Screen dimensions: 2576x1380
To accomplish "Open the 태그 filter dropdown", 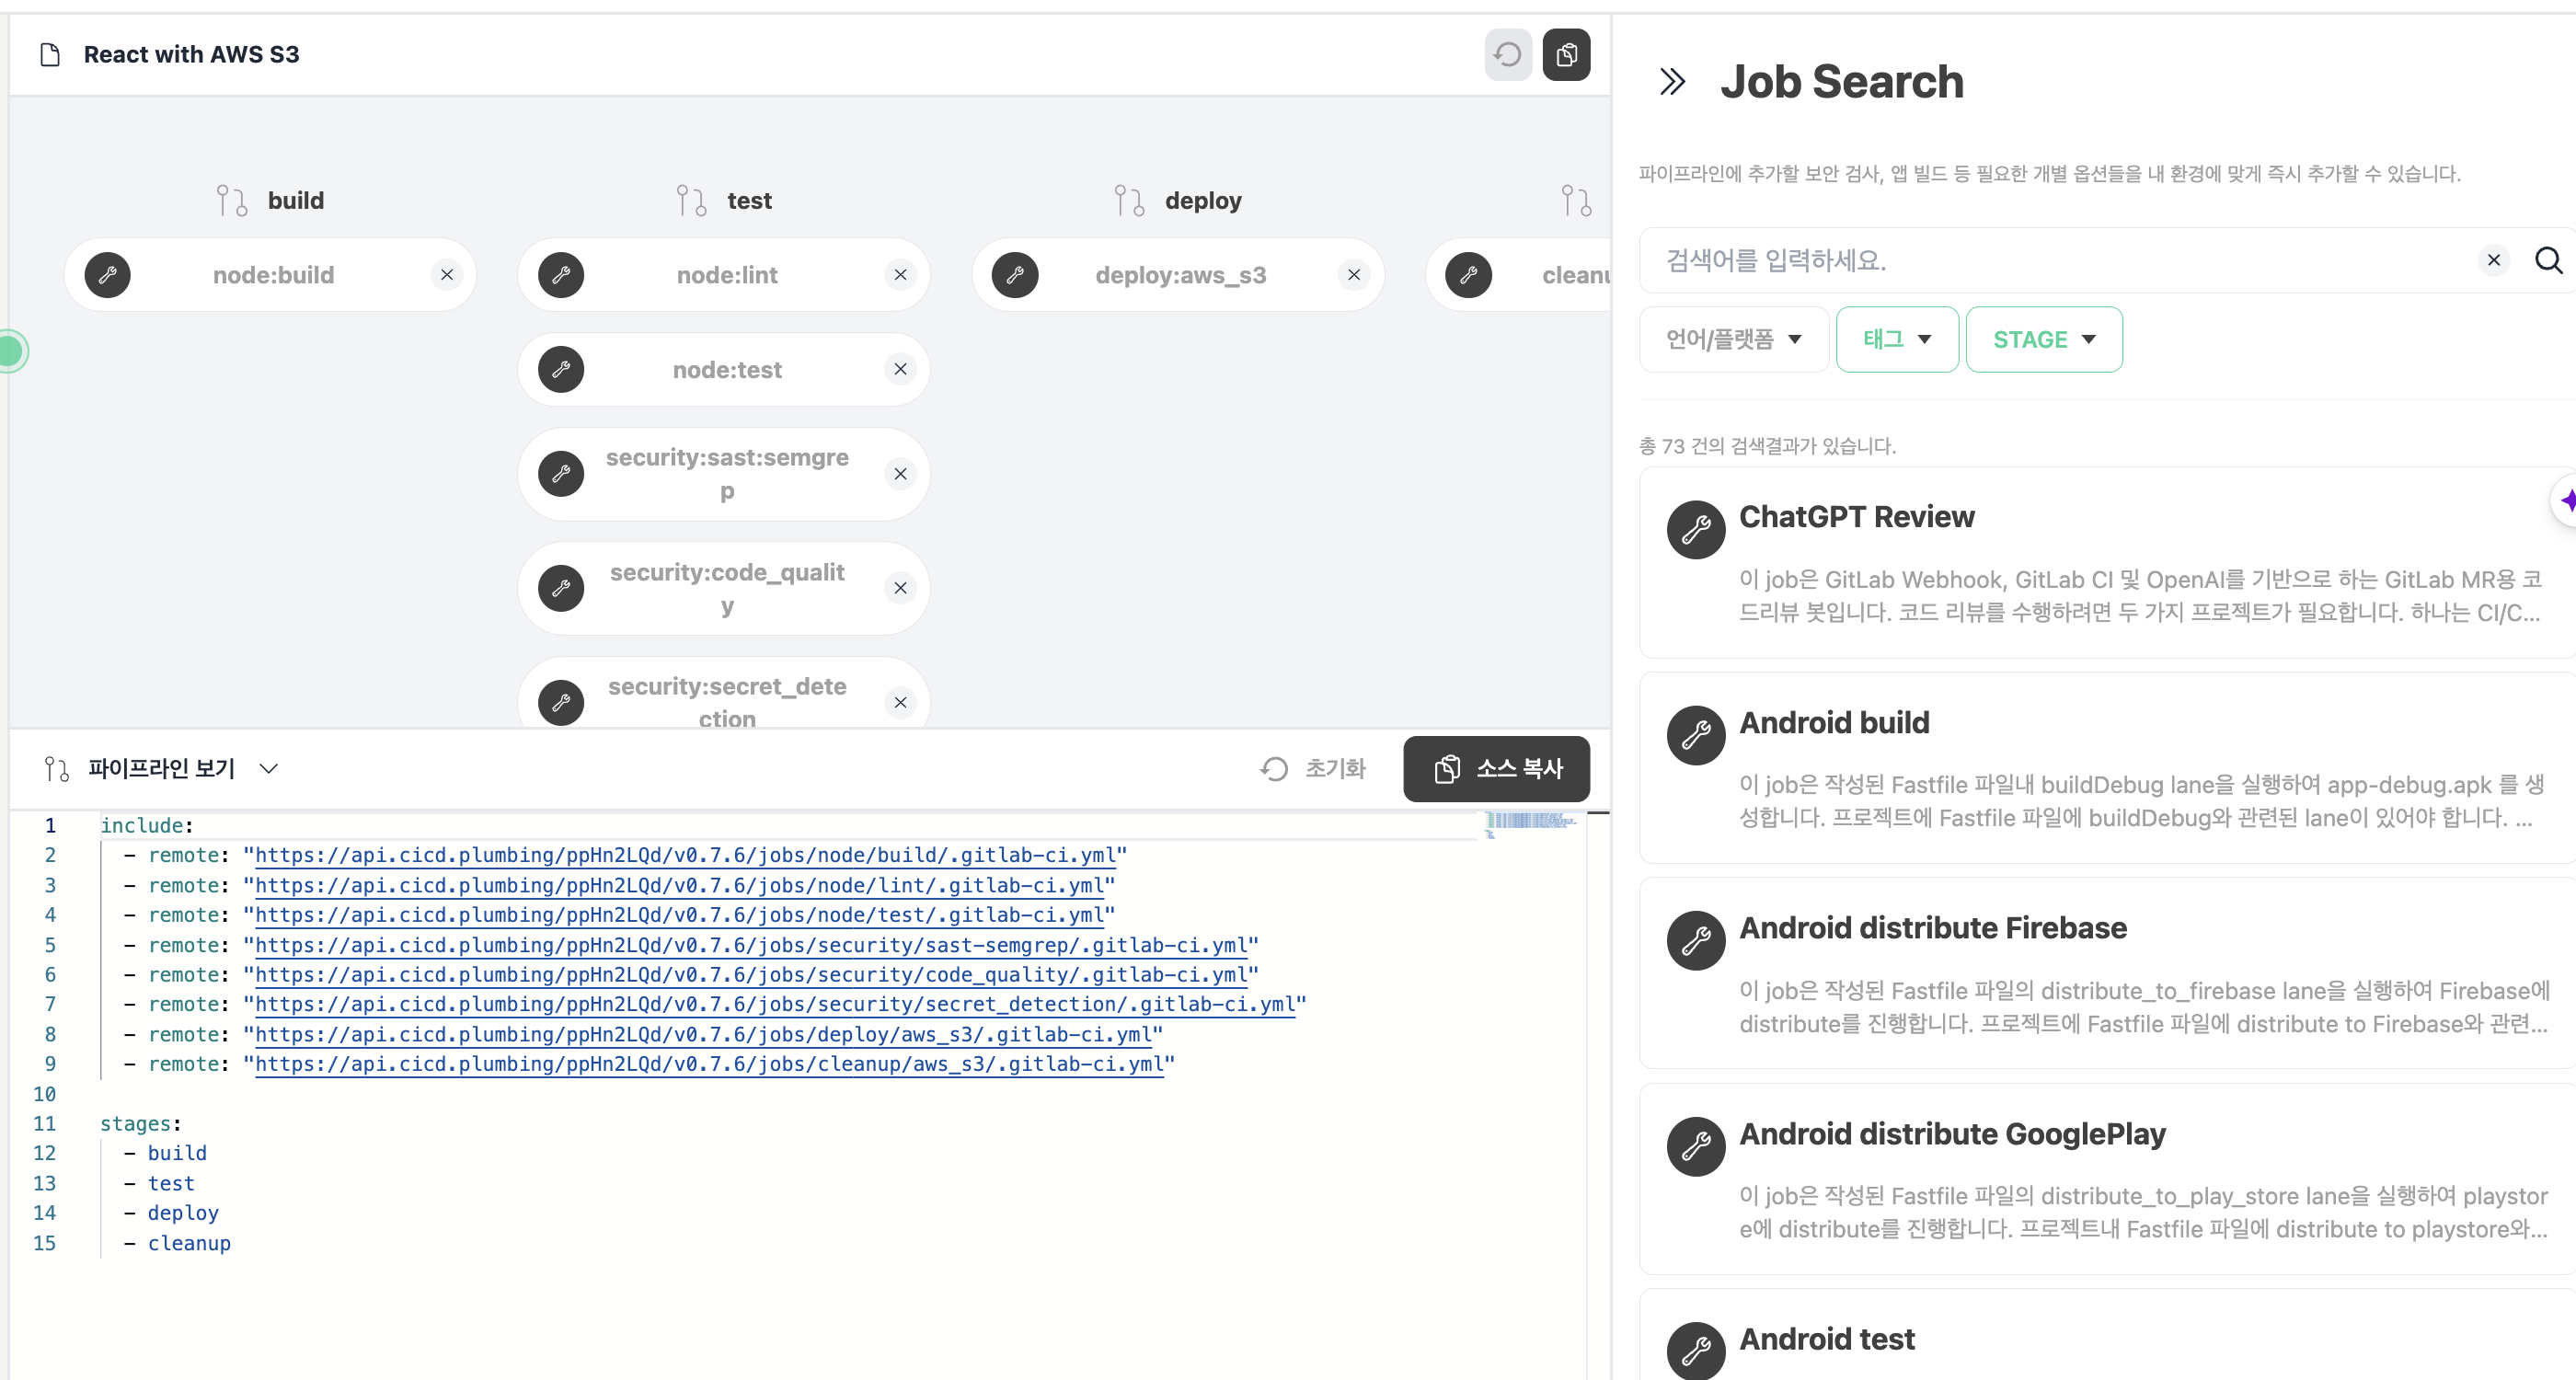I will pos(1896,340).
